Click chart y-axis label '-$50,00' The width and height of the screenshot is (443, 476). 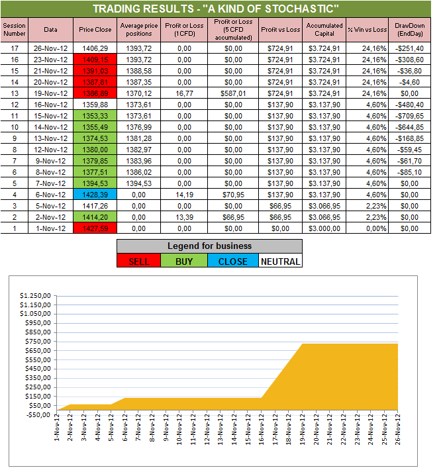[x=38, y=414]
